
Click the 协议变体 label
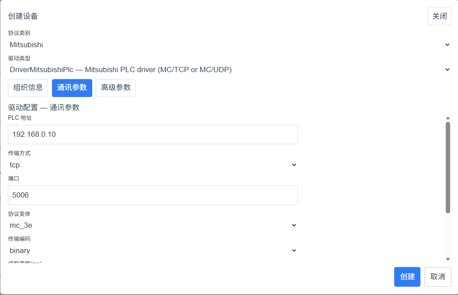tap(19, 214)
